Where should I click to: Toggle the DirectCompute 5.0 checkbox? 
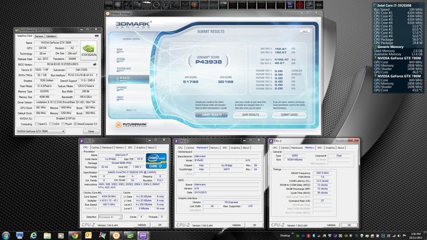(x=75, y=124)
